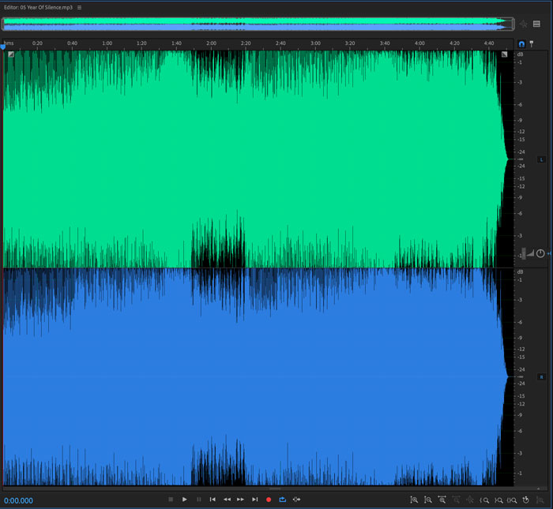Toggle the right channel R button
Image resolution: width=553 pixels, height=509 pixels.
point(541,377)
